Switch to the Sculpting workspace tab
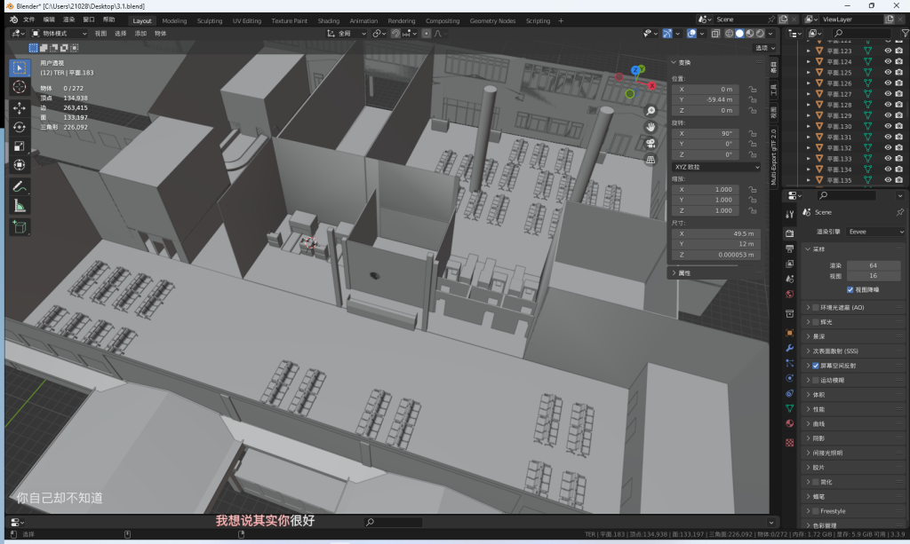Screen dimensions: 910x544 tap(210, 20)
